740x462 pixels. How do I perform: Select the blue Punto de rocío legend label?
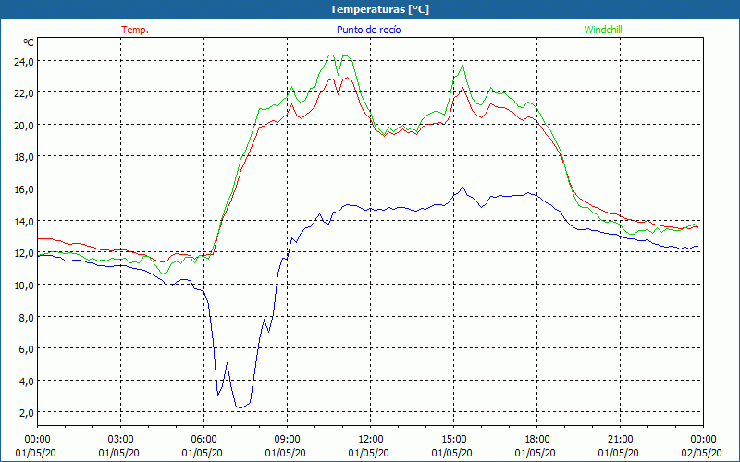click(368, 30)
